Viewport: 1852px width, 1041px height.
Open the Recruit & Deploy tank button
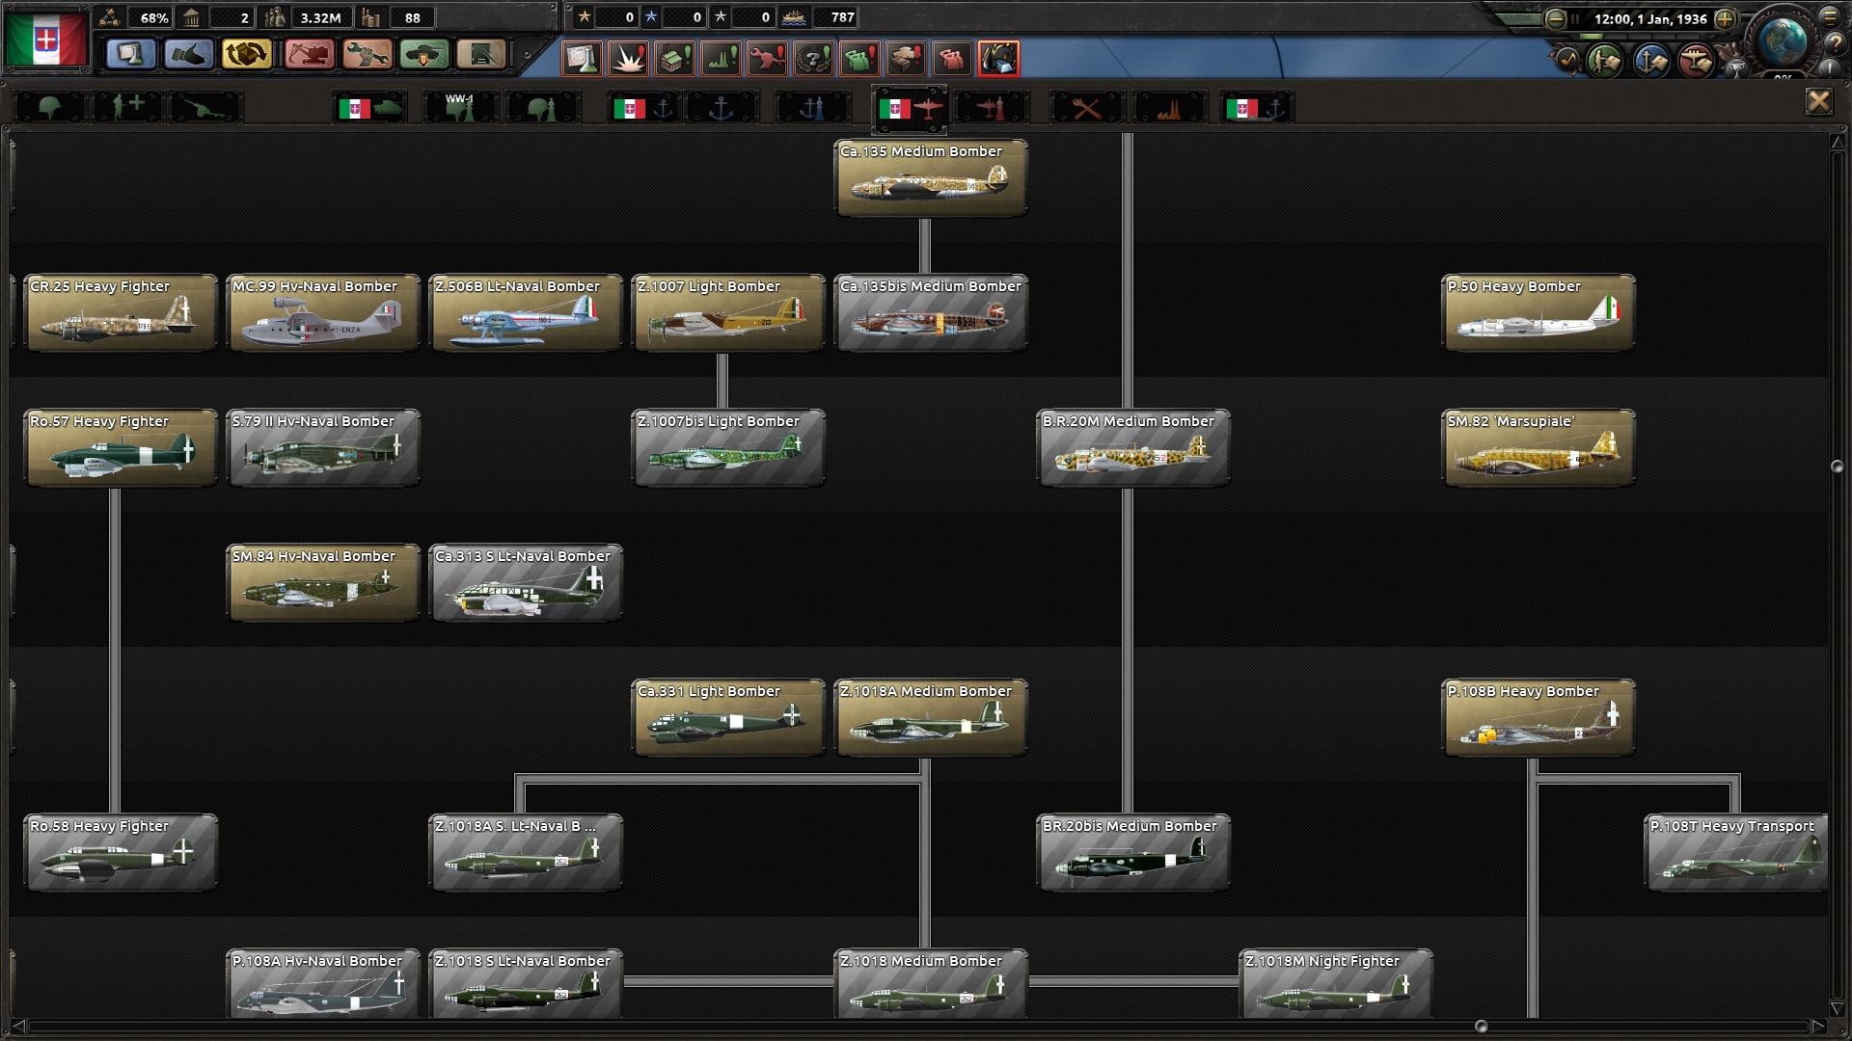pyautogui.click(x=423, y=55)
